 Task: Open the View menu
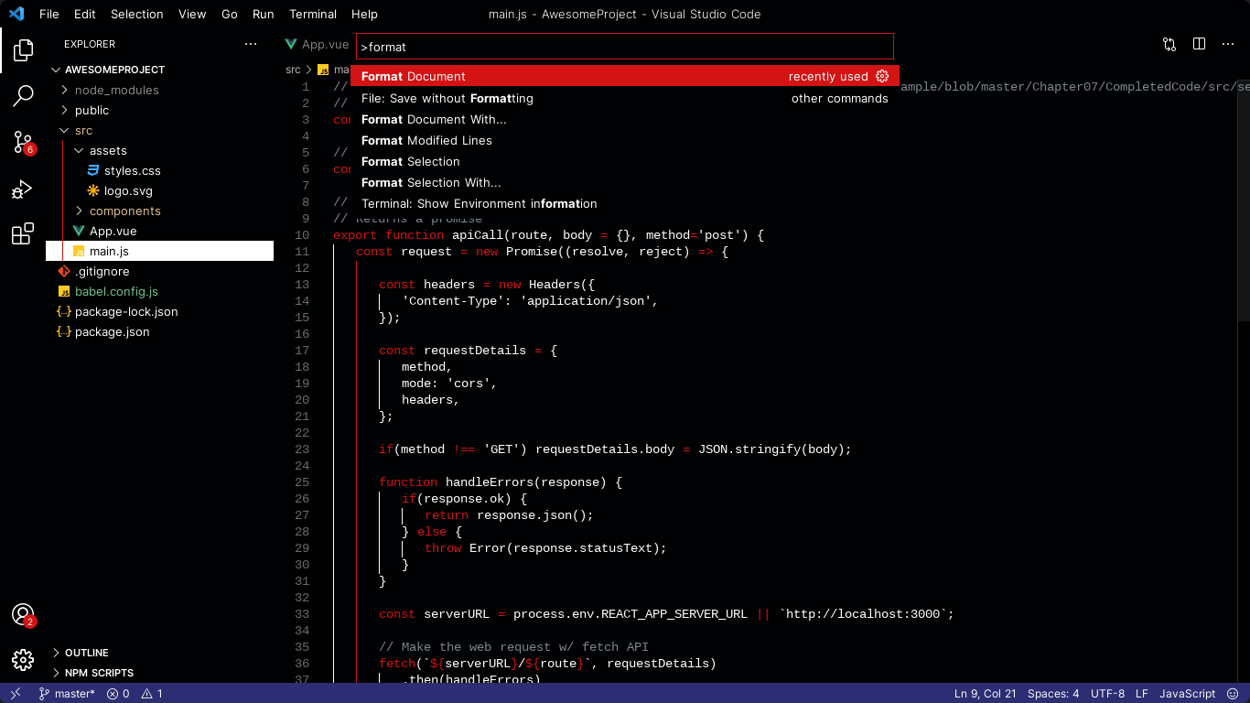(192, 14)
